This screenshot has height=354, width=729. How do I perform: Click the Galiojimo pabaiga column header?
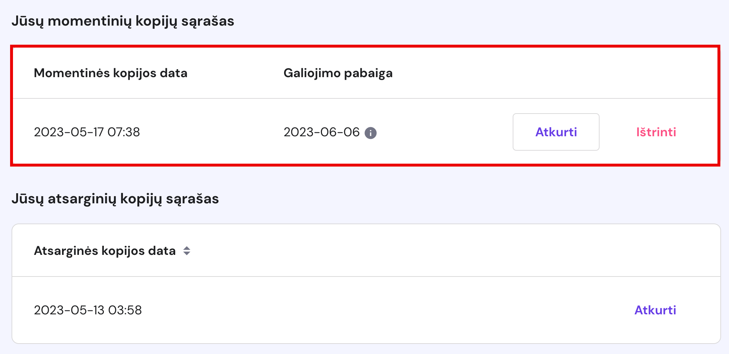click(x=338, y=73)
